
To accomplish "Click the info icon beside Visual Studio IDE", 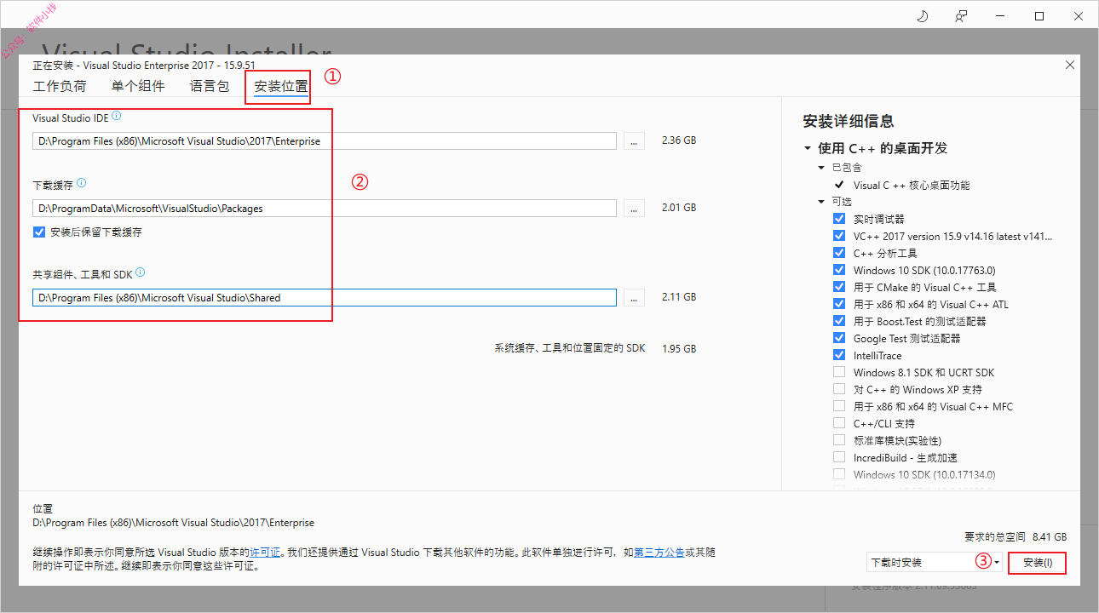I will [117, 116].
